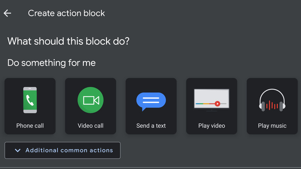Image resolution: width=301 pixels, height=169 pixels.
Task: Click the What should this block do heading
Action: (68, 41)
